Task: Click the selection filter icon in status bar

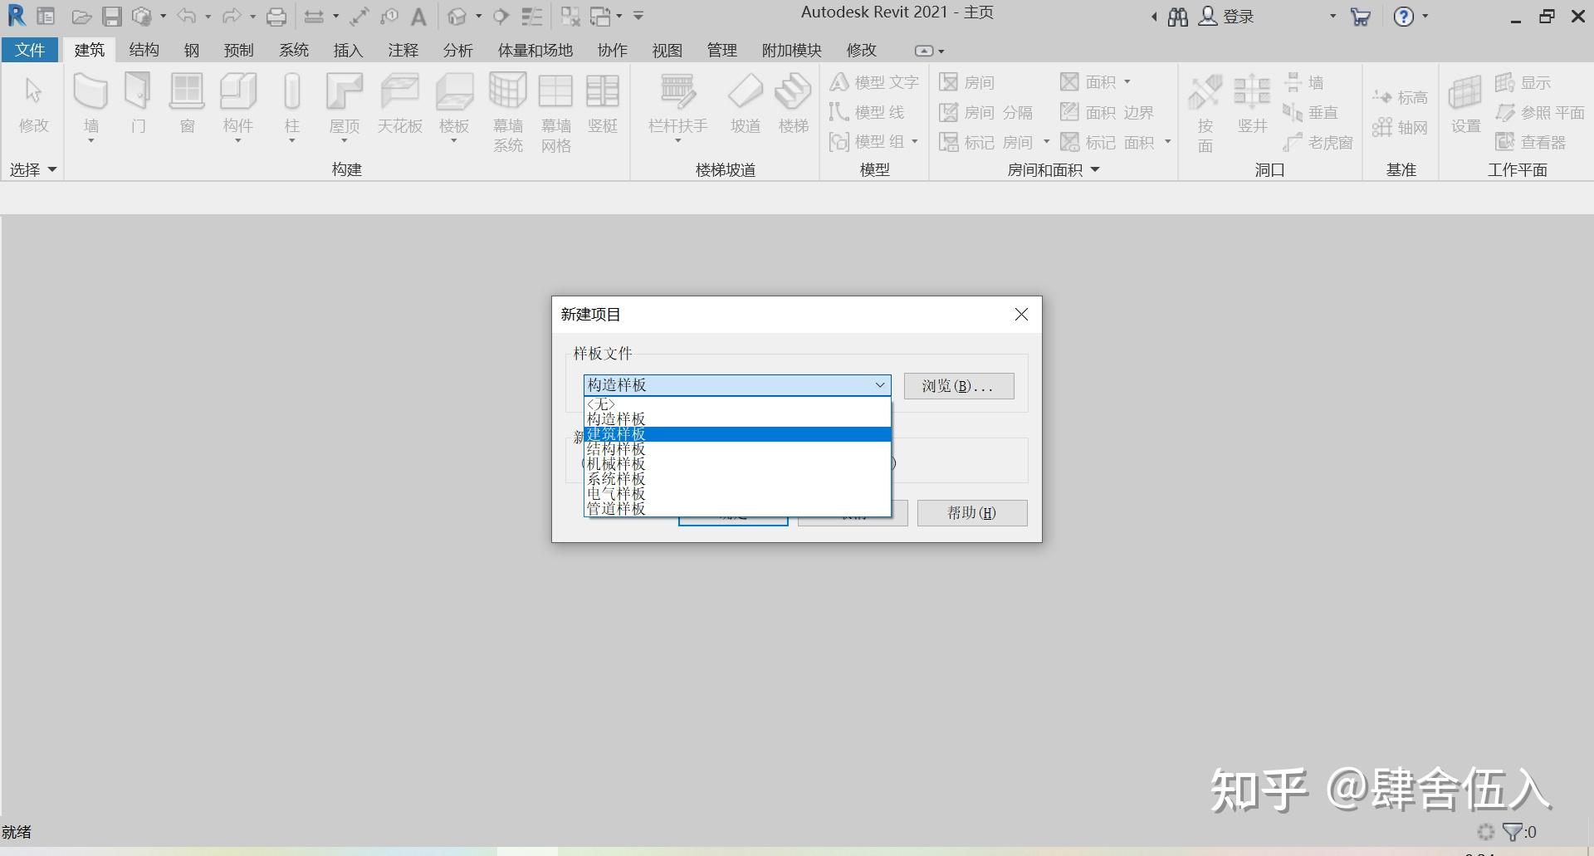Action: [1513, 832]
